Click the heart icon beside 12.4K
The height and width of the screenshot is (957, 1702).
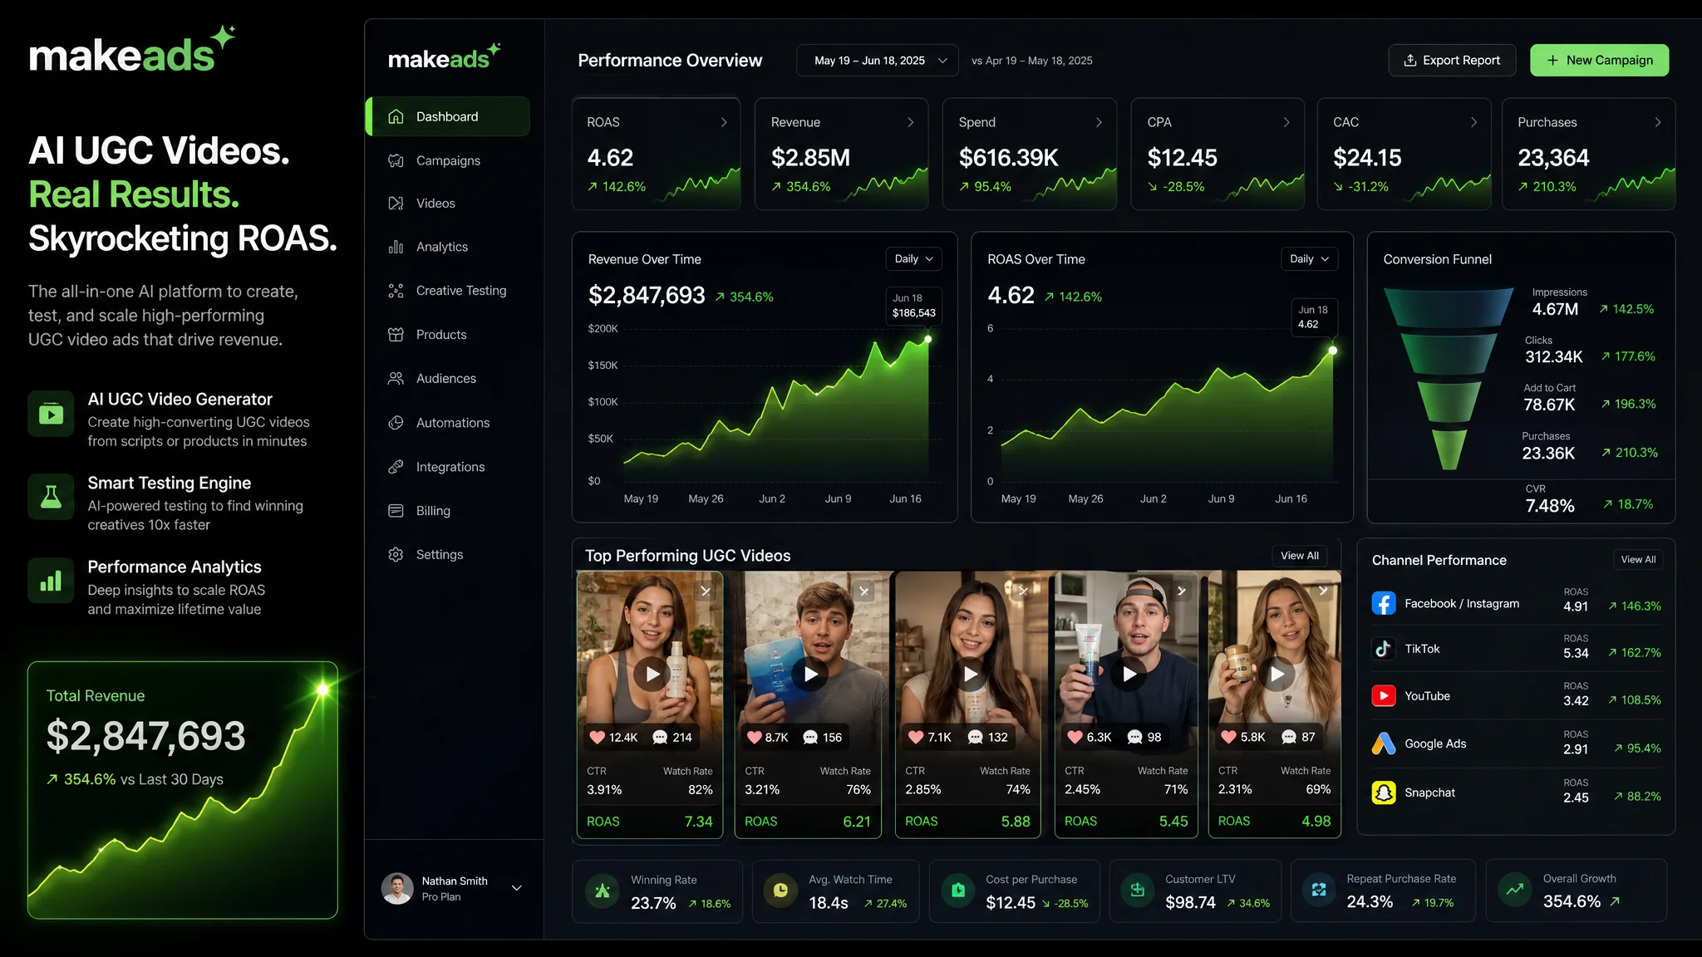[597, 737]
